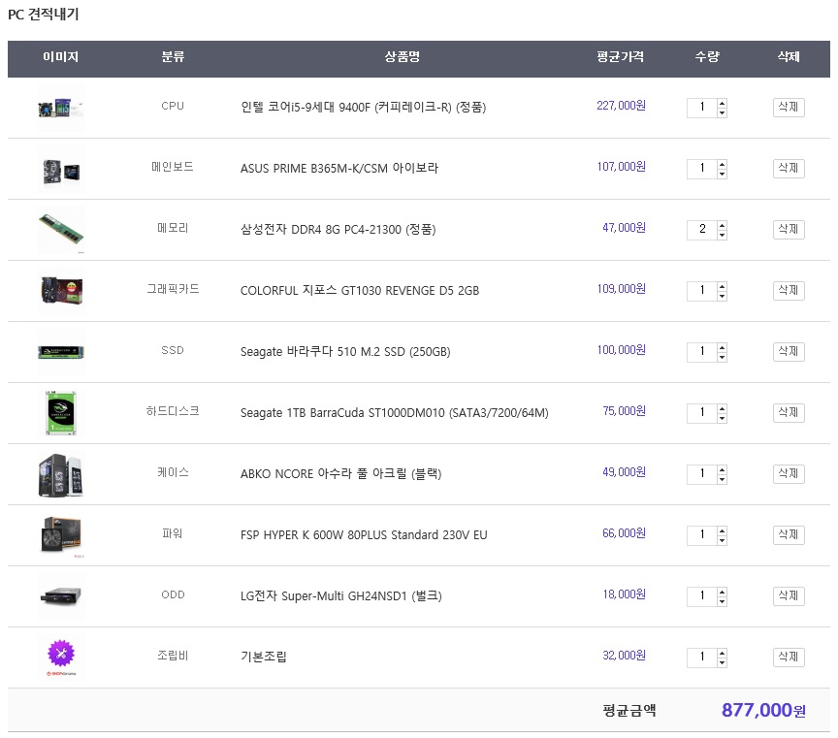
Task: Decrease 케이스 quantity with down arrow
Action: 722,479
